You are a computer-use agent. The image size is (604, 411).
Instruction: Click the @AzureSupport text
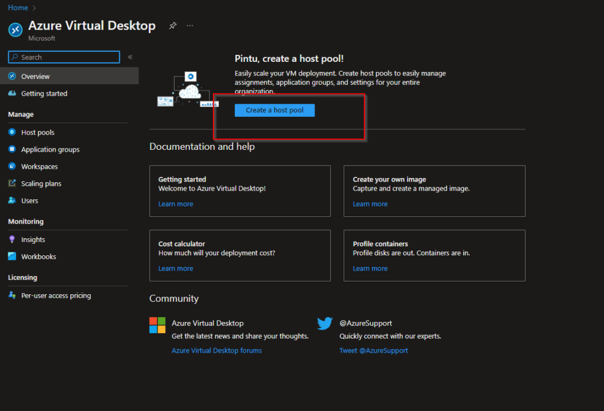coord(366,323)
